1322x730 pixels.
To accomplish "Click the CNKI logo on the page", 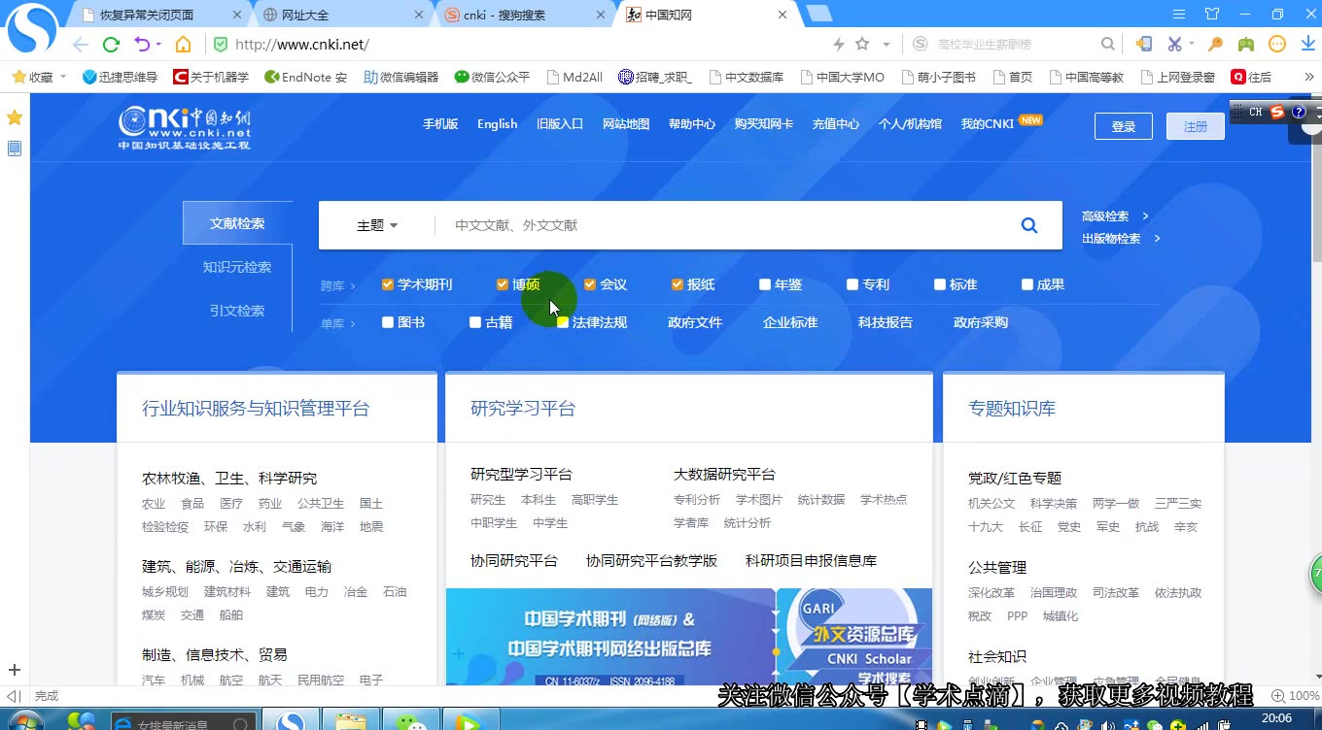I will tap(185, 127).
